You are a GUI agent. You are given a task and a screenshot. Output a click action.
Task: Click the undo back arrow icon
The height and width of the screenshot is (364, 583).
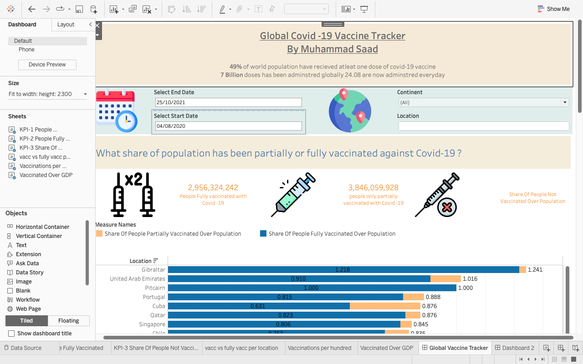32,9
